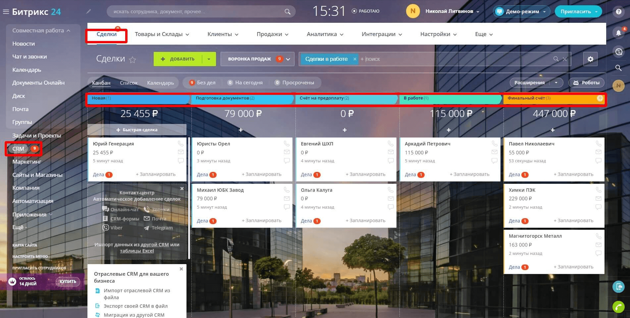
Task: Click the Роботы icon button
Action: [586, 83]
